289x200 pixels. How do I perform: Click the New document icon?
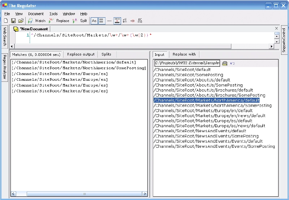[6, 21]
